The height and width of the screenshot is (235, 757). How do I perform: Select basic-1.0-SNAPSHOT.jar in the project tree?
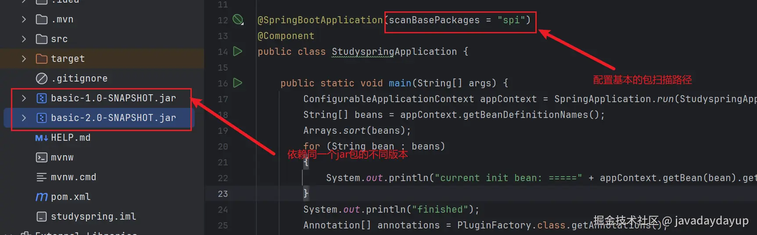[113, 98]
